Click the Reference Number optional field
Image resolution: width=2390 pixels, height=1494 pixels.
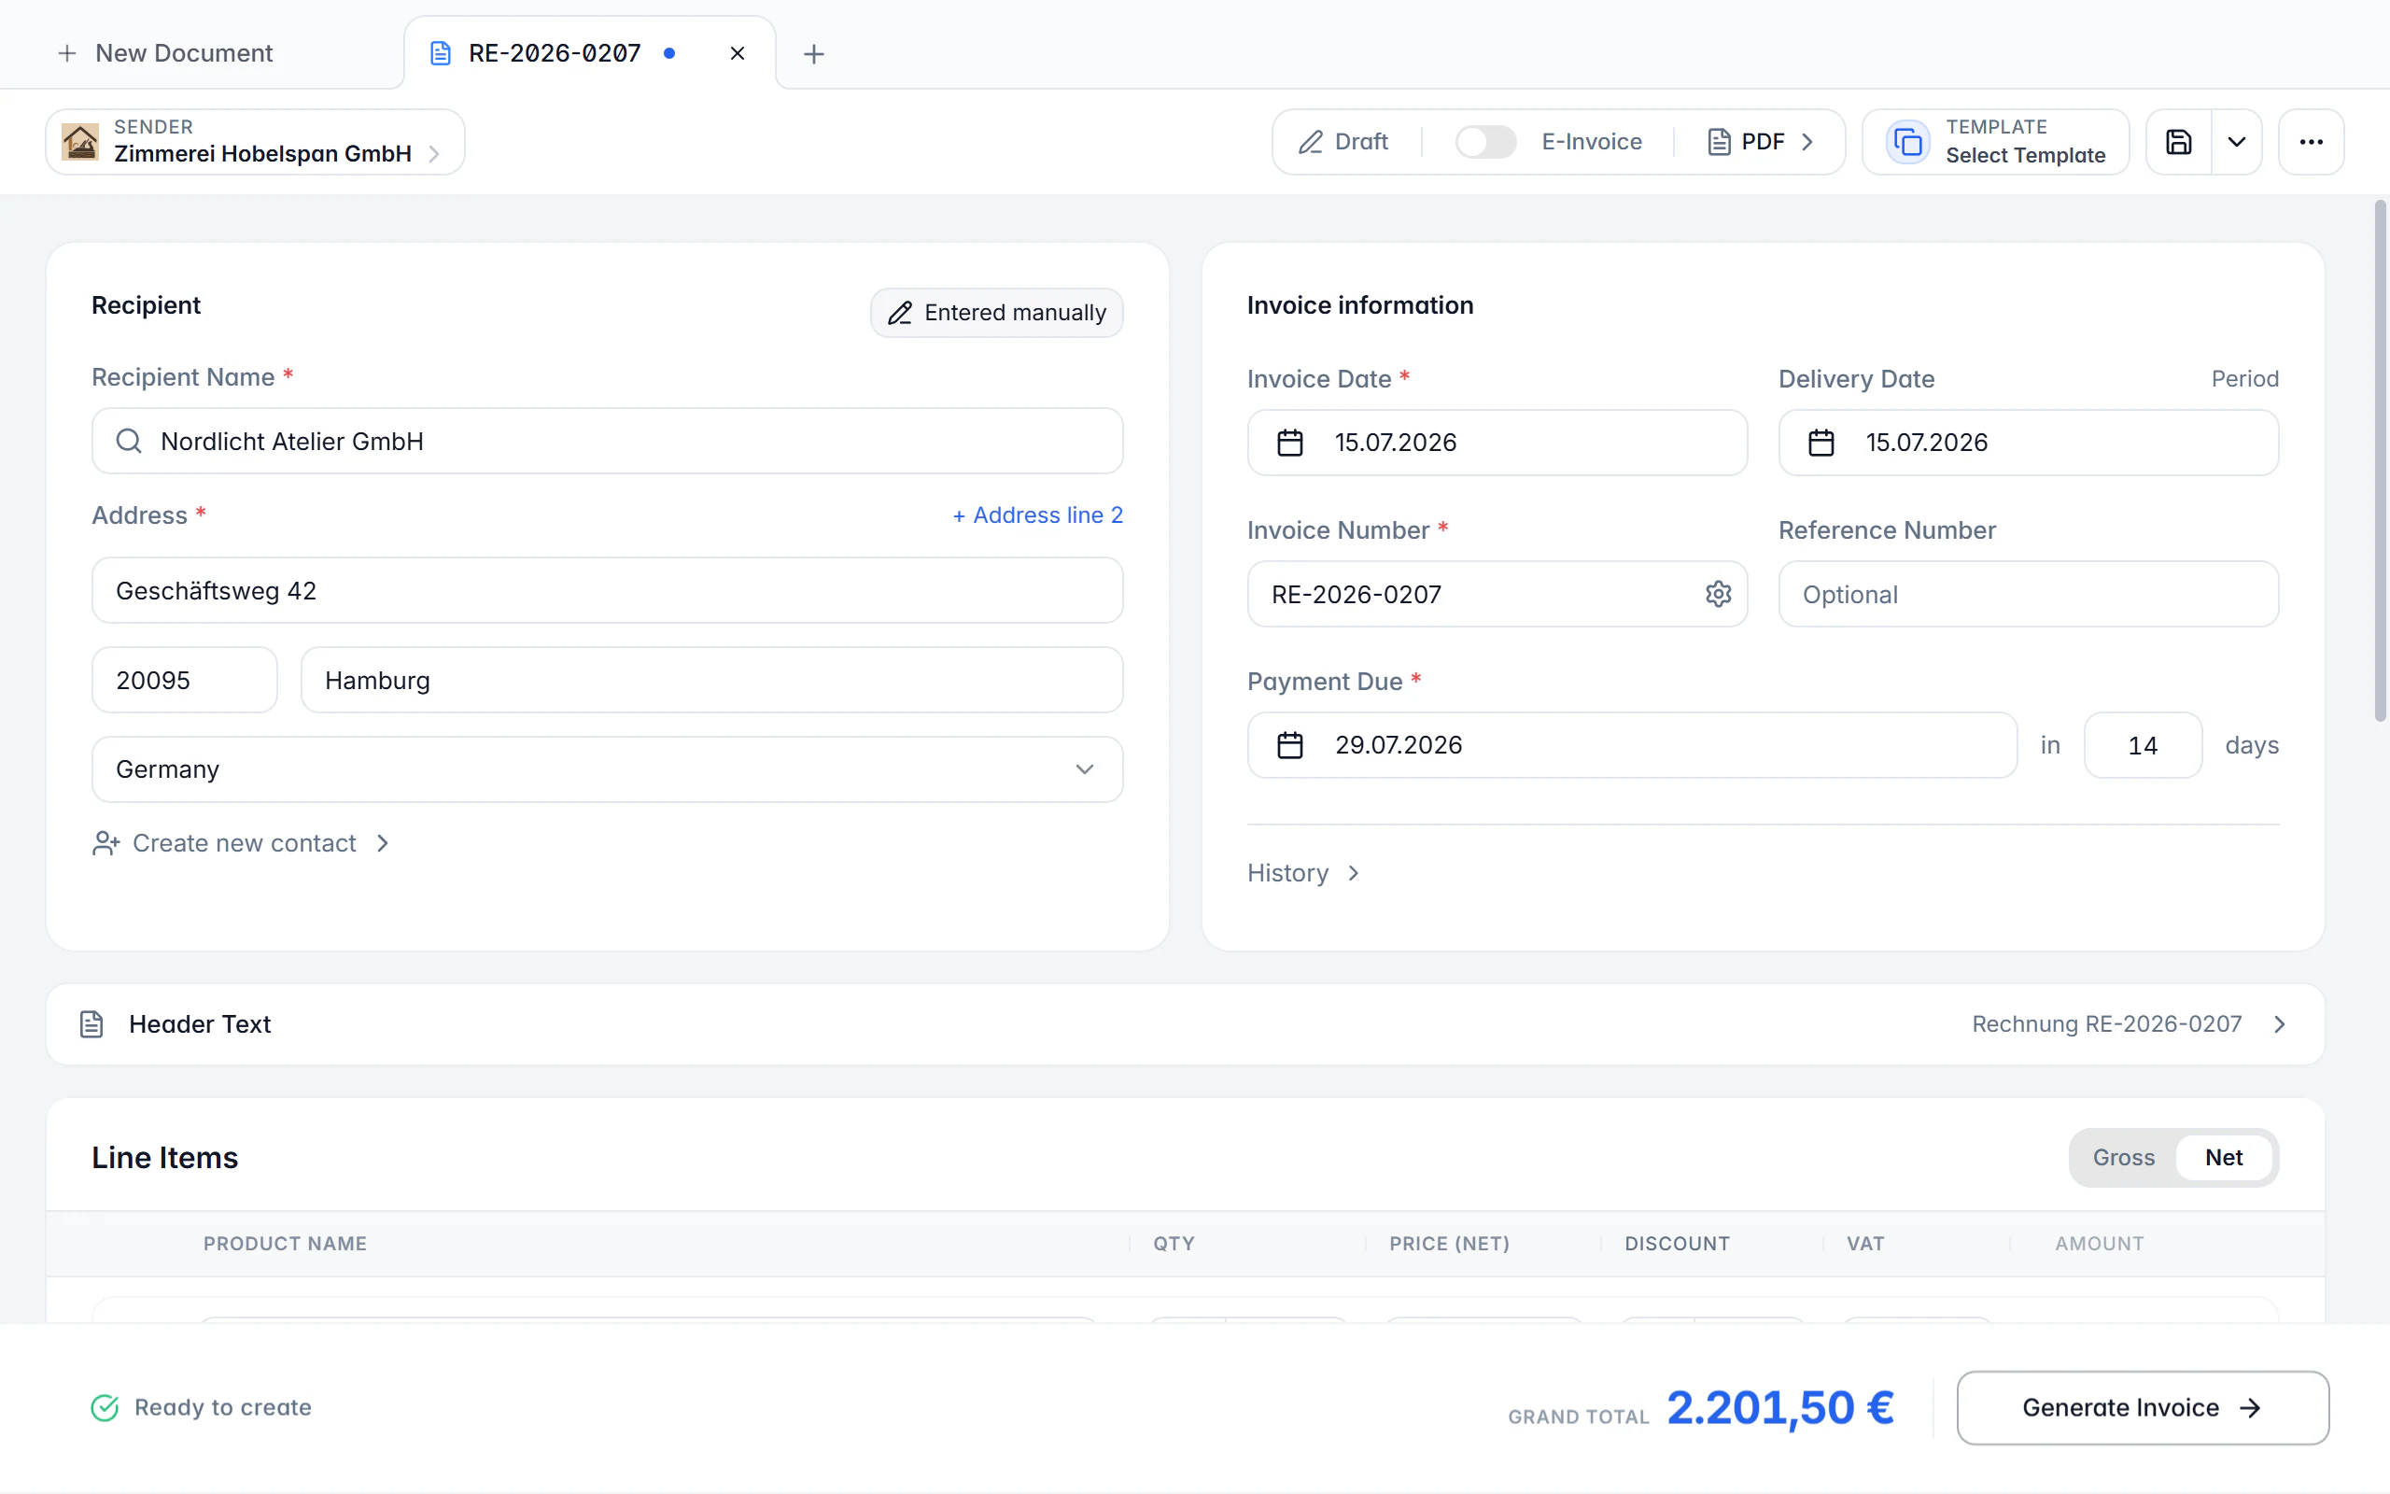point(2029,594)
